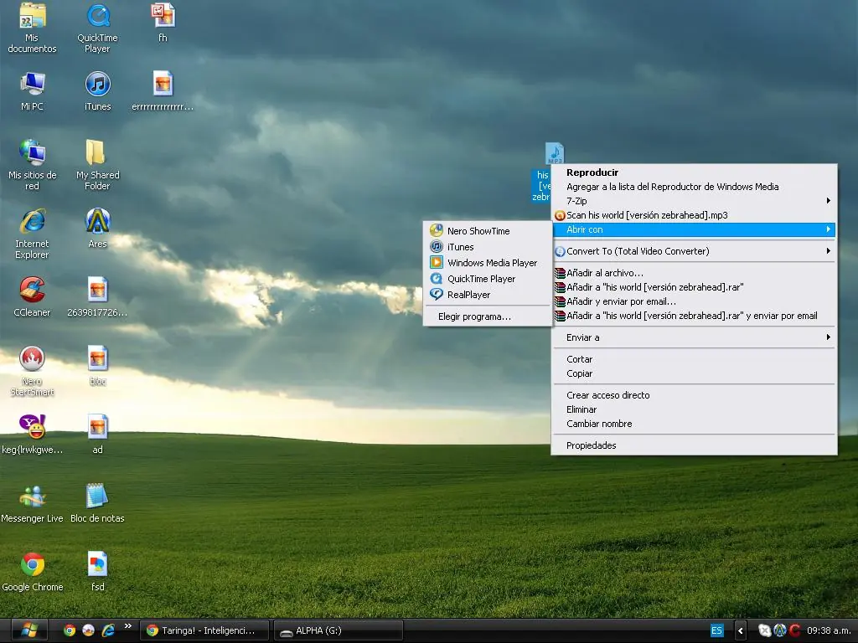Expand the 7-Zip submenu

pos(694,201)
